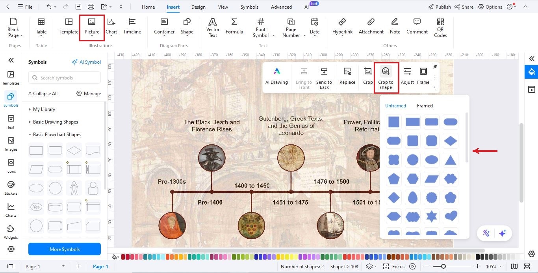The width and height of the screenshot is (538, 273).
Task: Click the Container tool icon
Action: (164, 22)
